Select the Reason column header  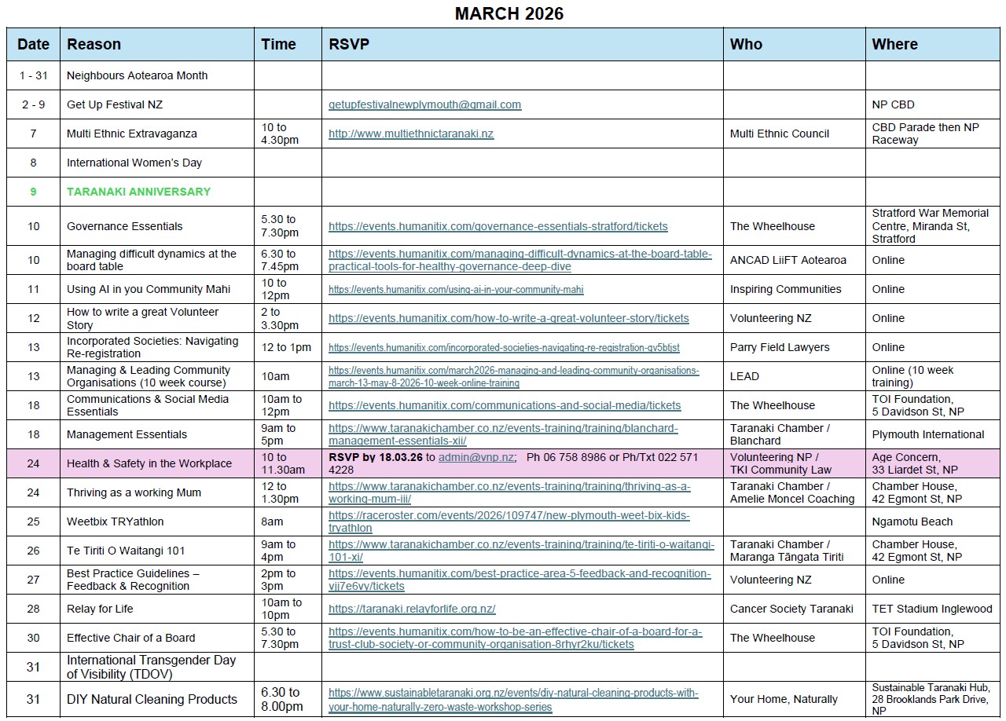click(x=94, y=44)
